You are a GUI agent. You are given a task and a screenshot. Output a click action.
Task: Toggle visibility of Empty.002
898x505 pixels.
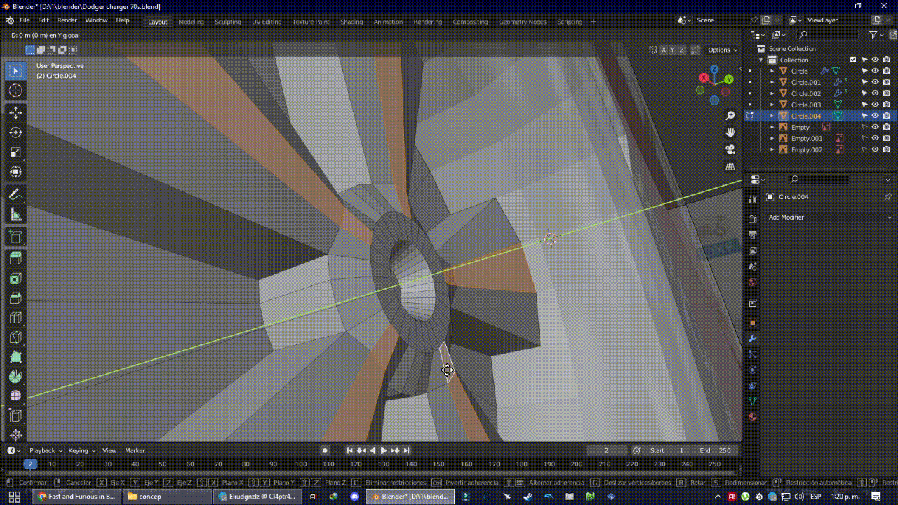875,149
